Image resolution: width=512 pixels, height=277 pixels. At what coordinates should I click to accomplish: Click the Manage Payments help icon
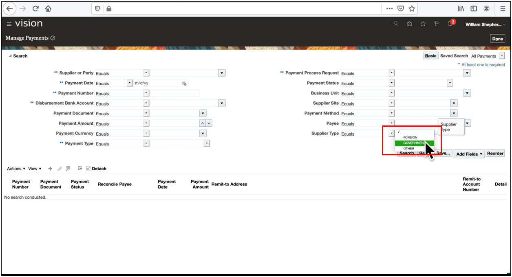coord(53,38)
